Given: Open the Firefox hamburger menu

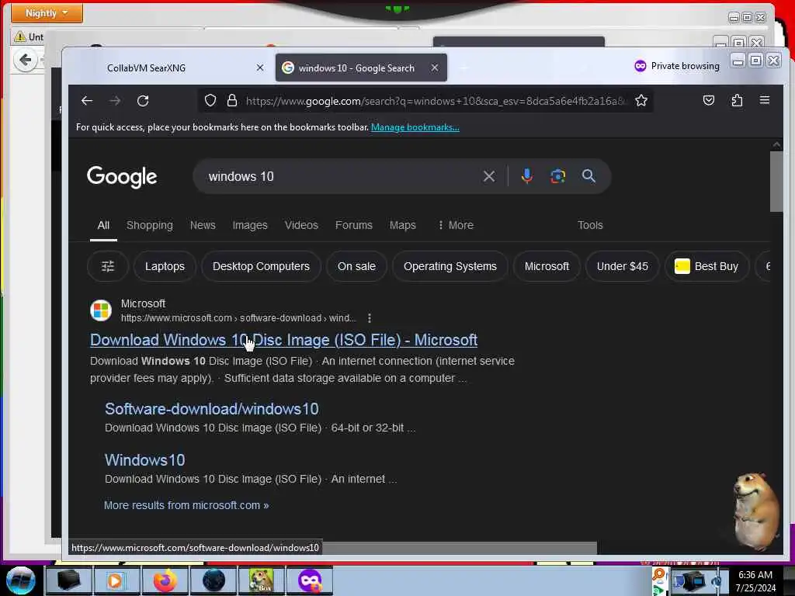Looking at the screenshot, I should 765,100.
